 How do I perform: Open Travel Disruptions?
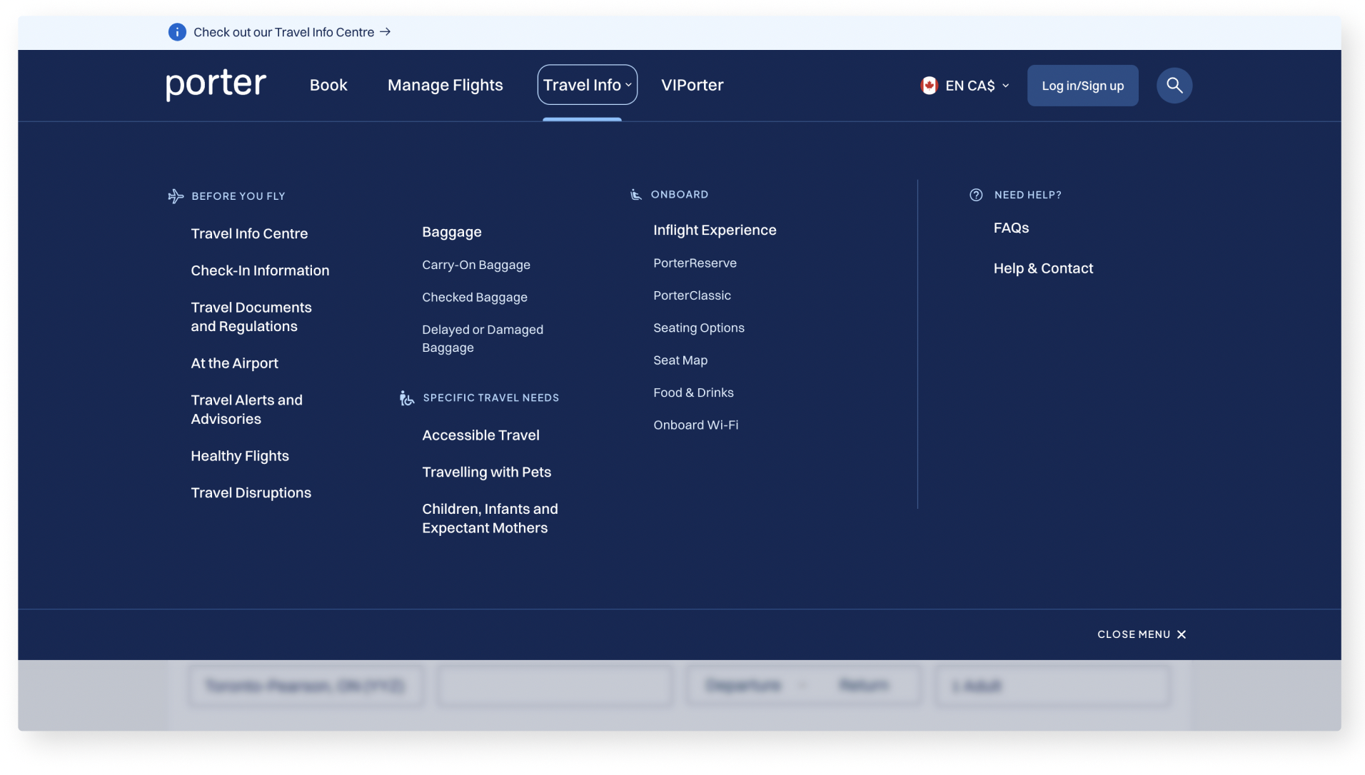(251, 493)
